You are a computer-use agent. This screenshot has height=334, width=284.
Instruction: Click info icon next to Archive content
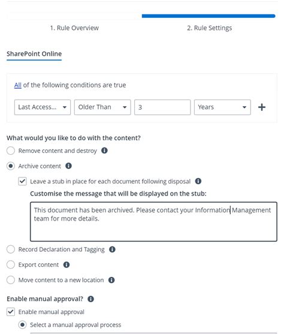[x=68, y=166]
